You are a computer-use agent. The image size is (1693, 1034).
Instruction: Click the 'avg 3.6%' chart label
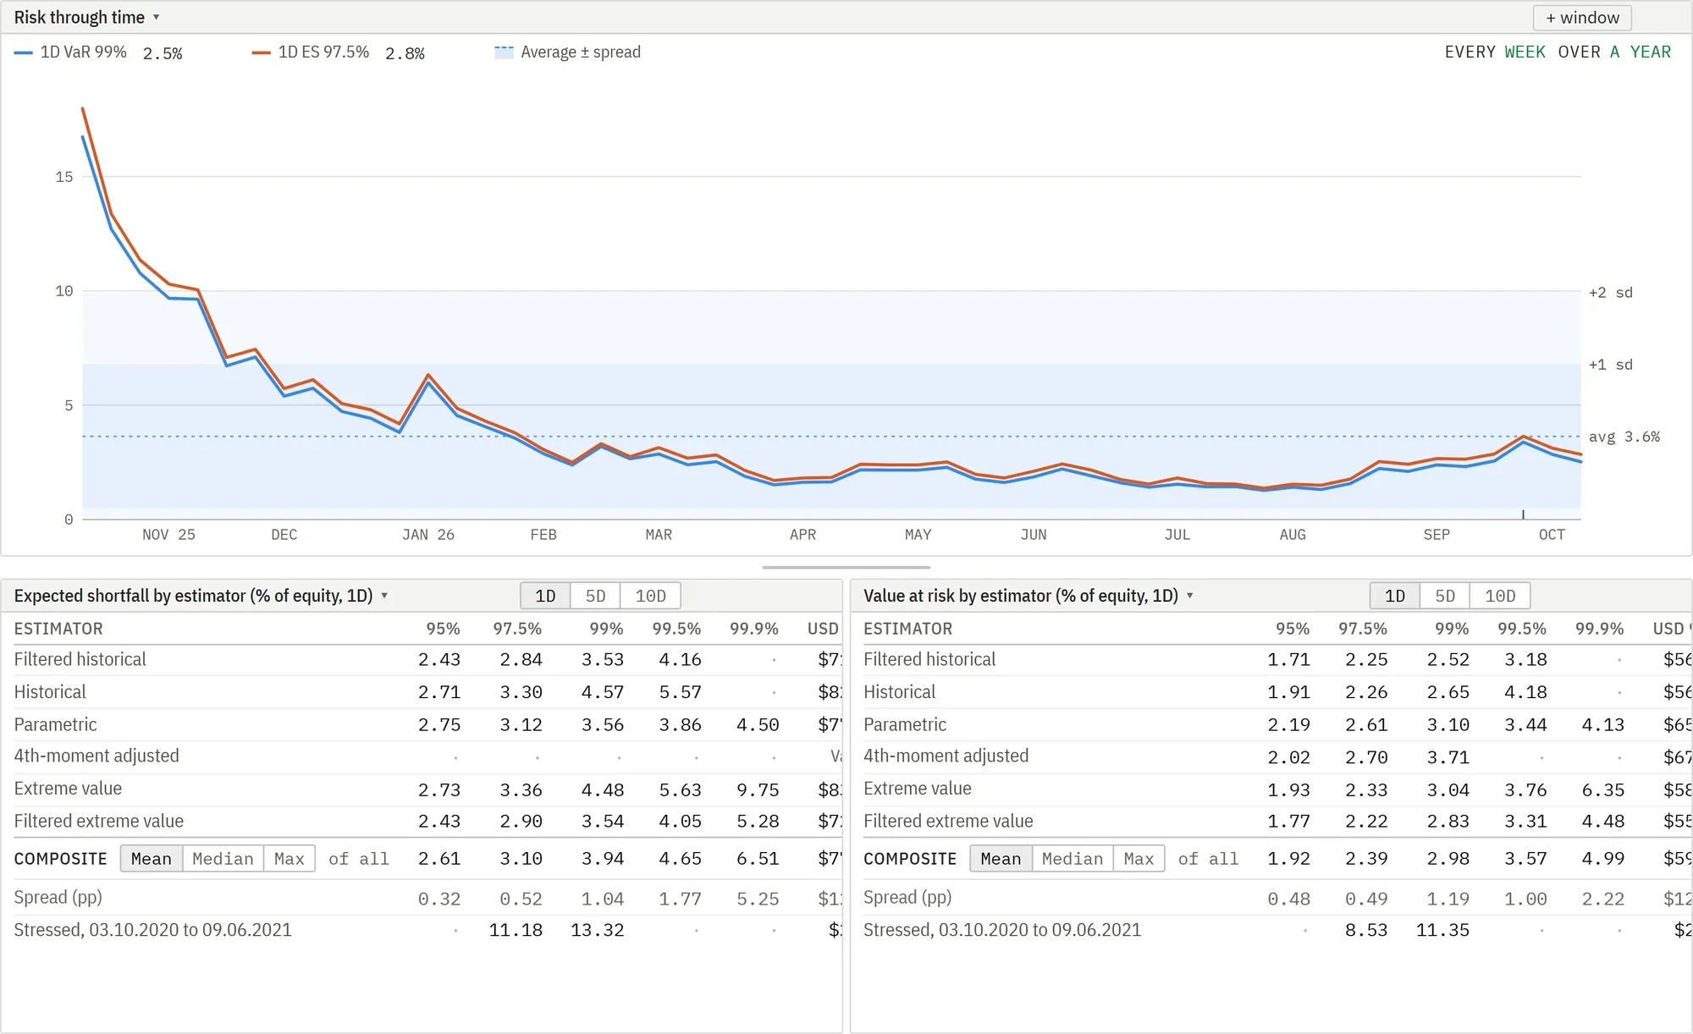point(1624,437)
